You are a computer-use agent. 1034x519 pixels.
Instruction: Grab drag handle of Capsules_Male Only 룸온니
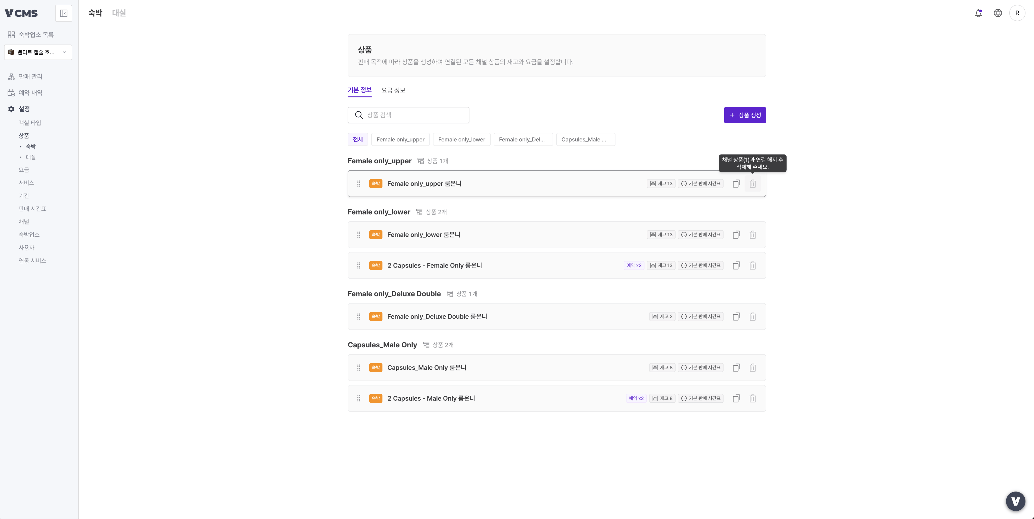358,368
